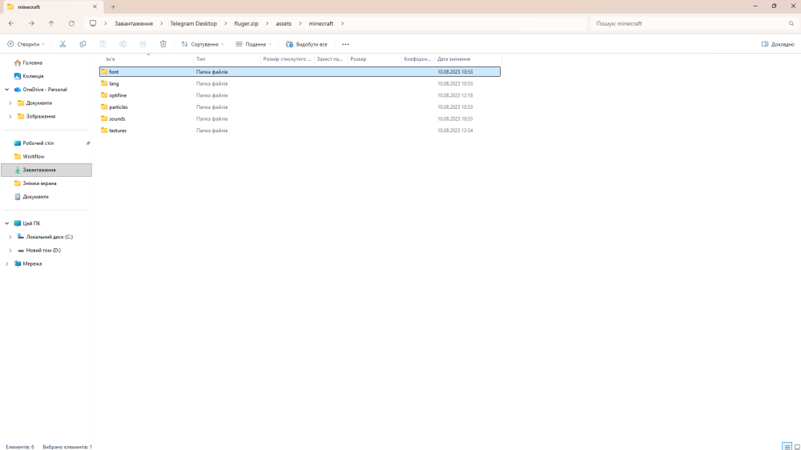This screenshot has width=801, height=450.
Task: Click chevron after minecraft in address bar
Action: 342,23
